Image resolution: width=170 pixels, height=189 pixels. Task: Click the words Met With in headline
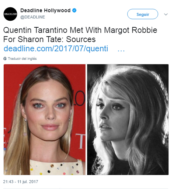coord(86,30)
